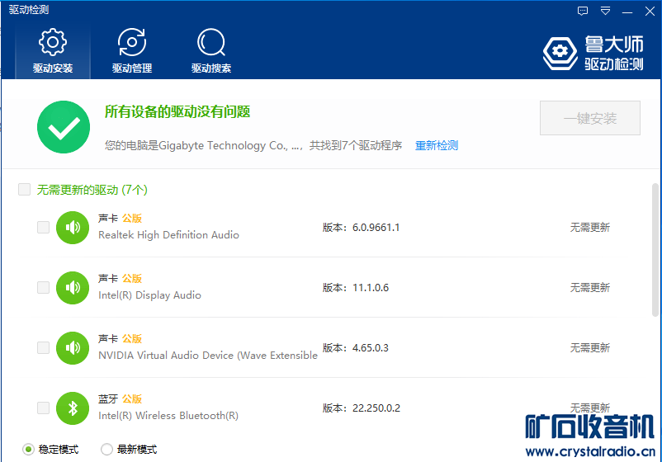Click the Realtek High Definition Audio name
The width and height of the screenshot is (662, 462).
[168, 235]
